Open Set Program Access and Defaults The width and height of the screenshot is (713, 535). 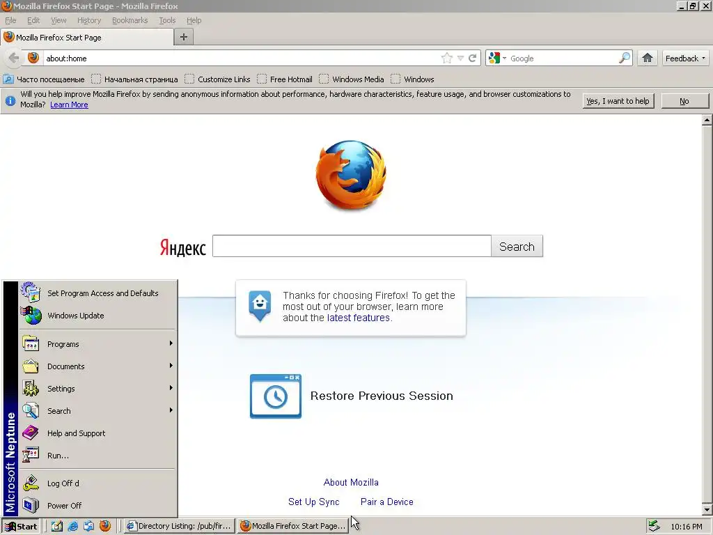97,293
